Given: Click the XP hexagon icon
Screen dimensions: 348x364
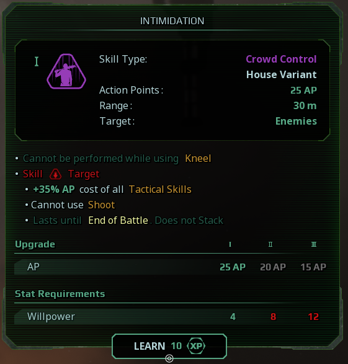Looking at the screenshot, I should pos(196,346).
